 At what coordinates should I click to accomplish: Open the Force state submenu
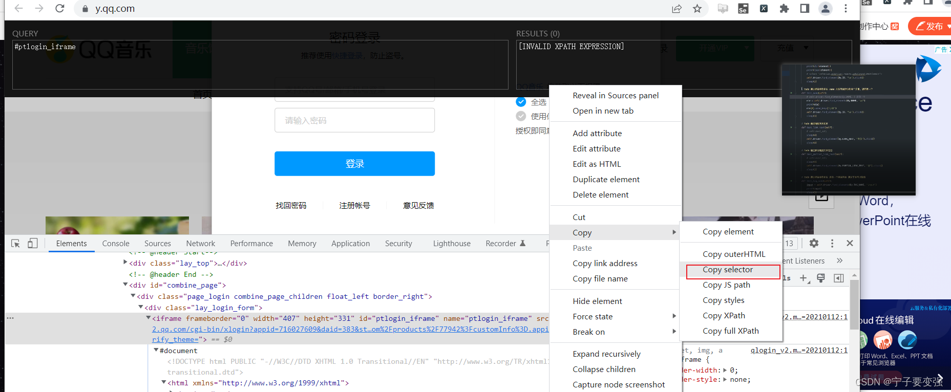[x=616, y=316]
